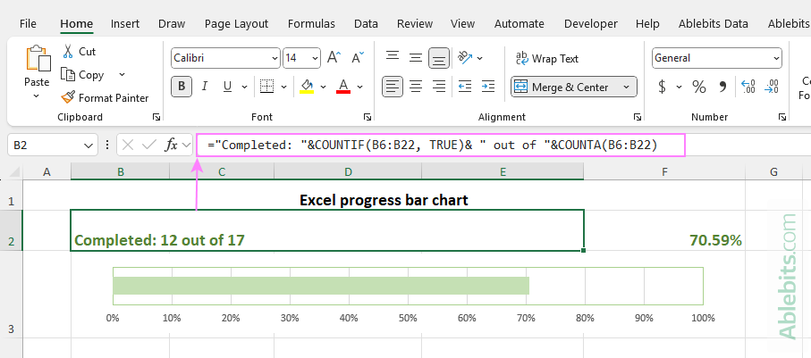The image size is (811, 358).
Task: Select column F header
Action: [x=664, y=171]
